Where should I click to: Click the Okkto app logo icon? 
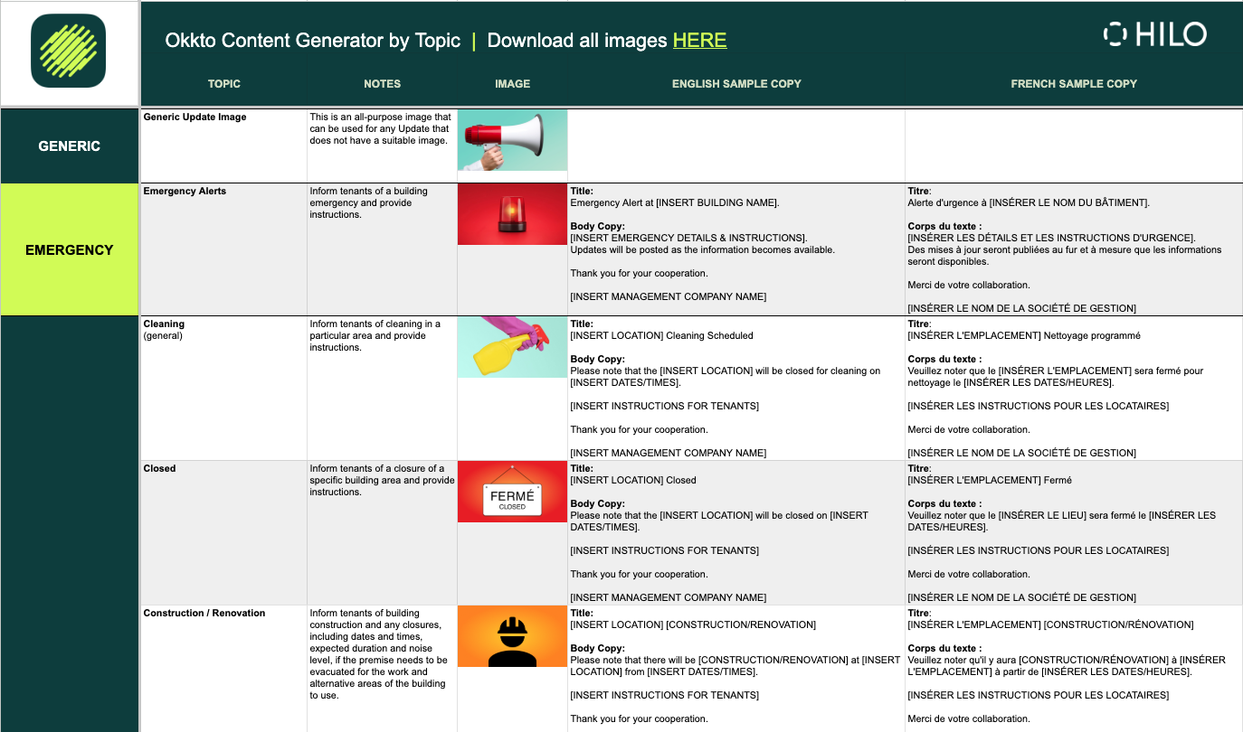pyautogui.click(x=69, y=52)
